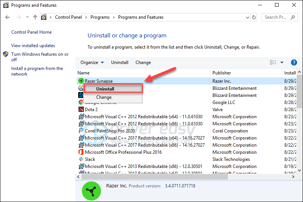This screenshot has height=202, width=303.
Task: Click the Microsoft Office icon
Action: tap(81, 152)
